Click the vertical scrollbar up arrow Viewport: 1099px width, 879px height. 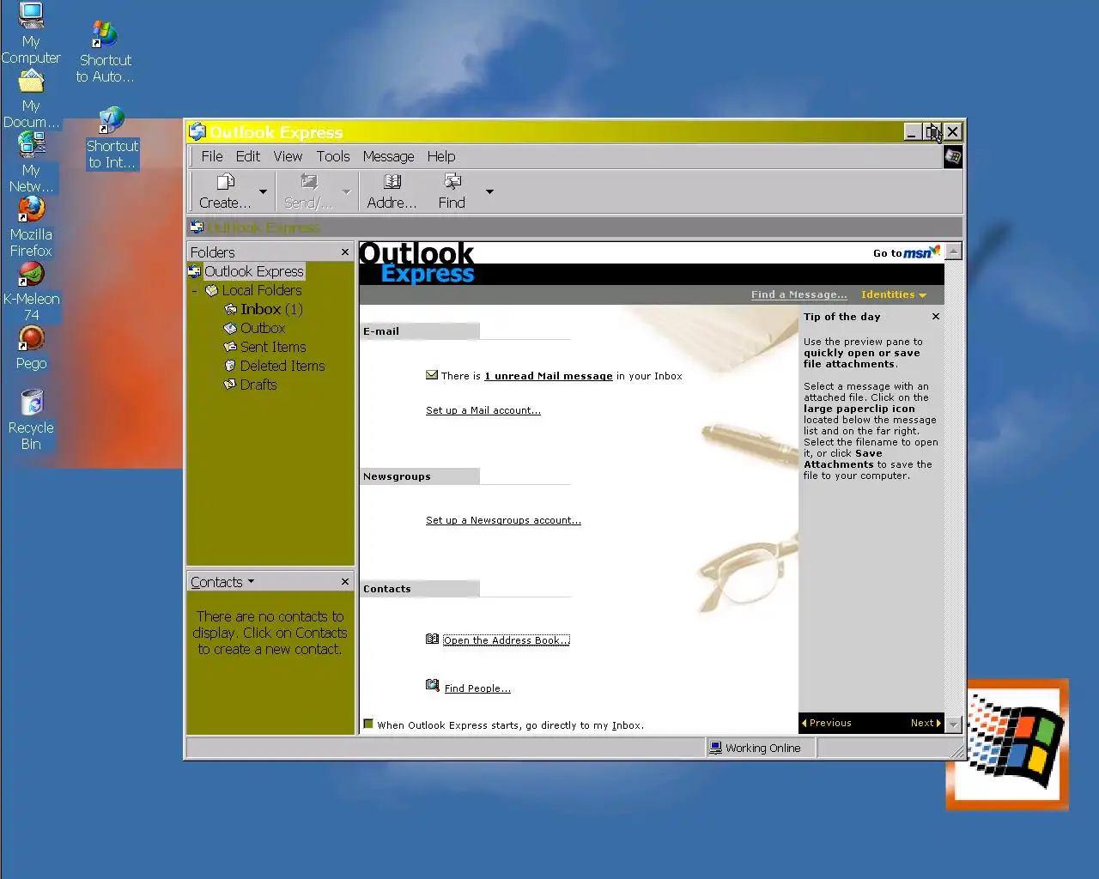coord(953,251)
